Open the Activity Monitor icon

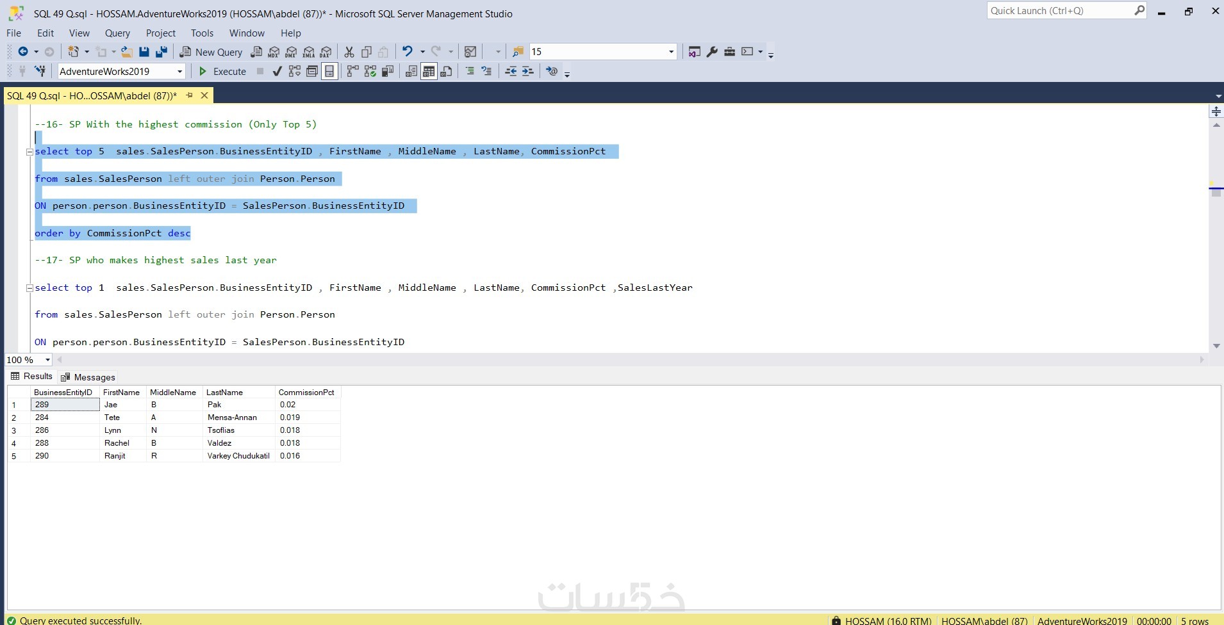coord(470,52)
